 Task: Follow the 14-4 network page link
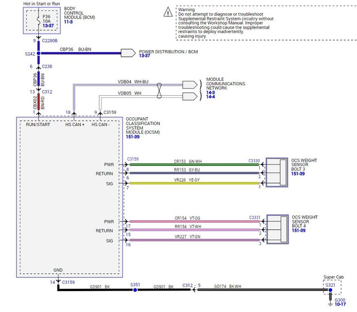tap(210, 97)
